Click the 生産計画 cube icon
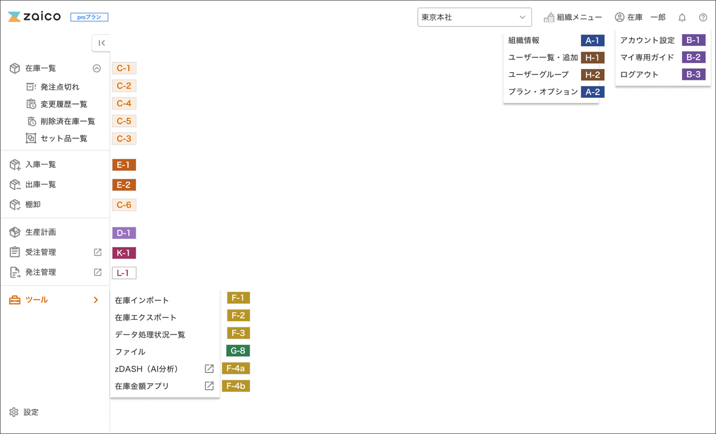 pyautogui.click(x=15, y=232)
